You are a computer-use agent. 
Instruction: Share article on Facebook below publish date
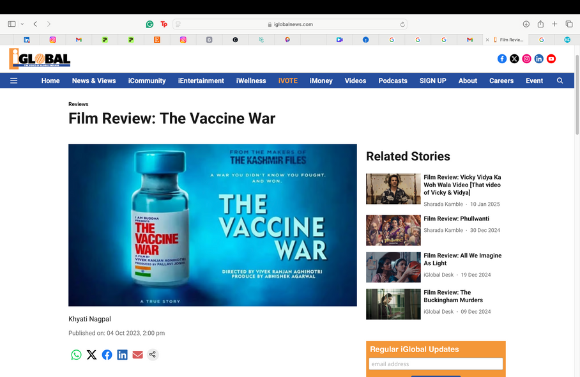[107, 355]
